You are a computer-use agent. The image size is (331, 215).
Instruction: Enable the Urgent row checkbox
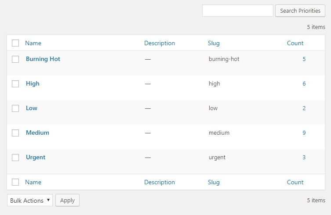click(x=15, y=158)
